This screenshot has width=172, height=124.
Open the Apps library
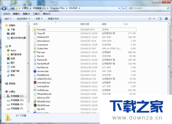(11, 50)
